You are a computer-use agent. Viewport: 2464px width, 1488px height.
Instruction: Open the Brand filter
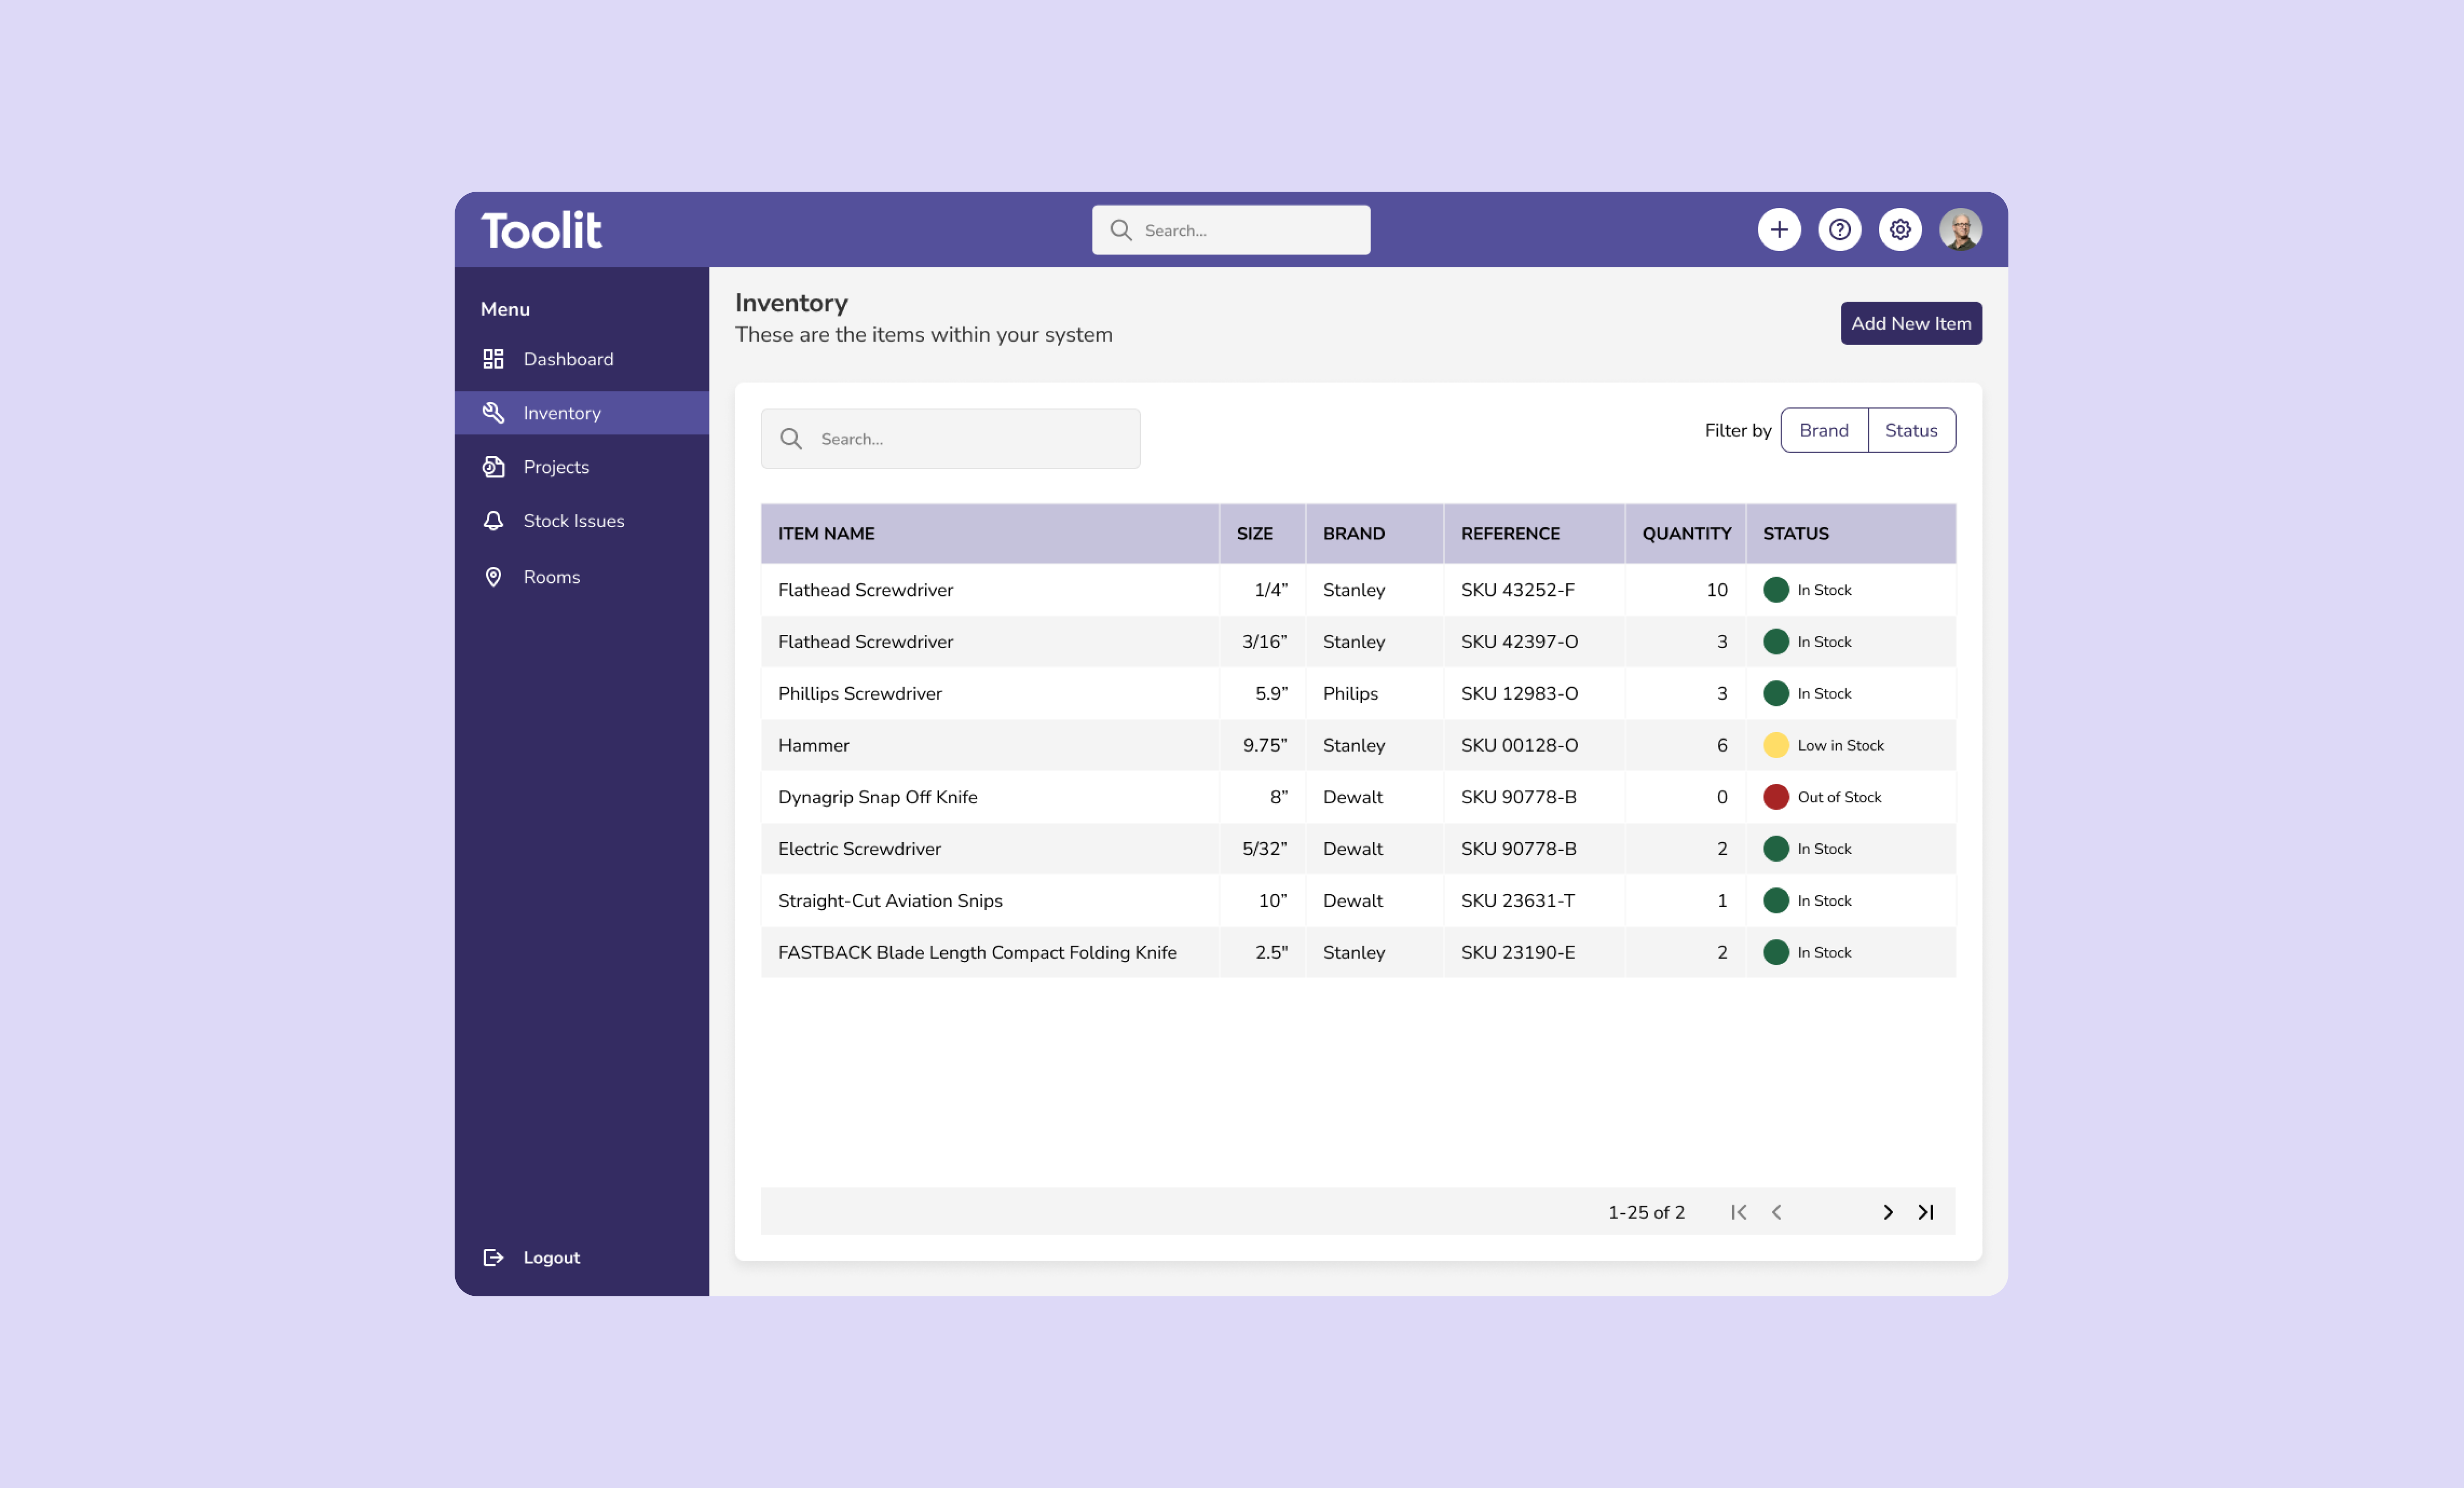1823,430
